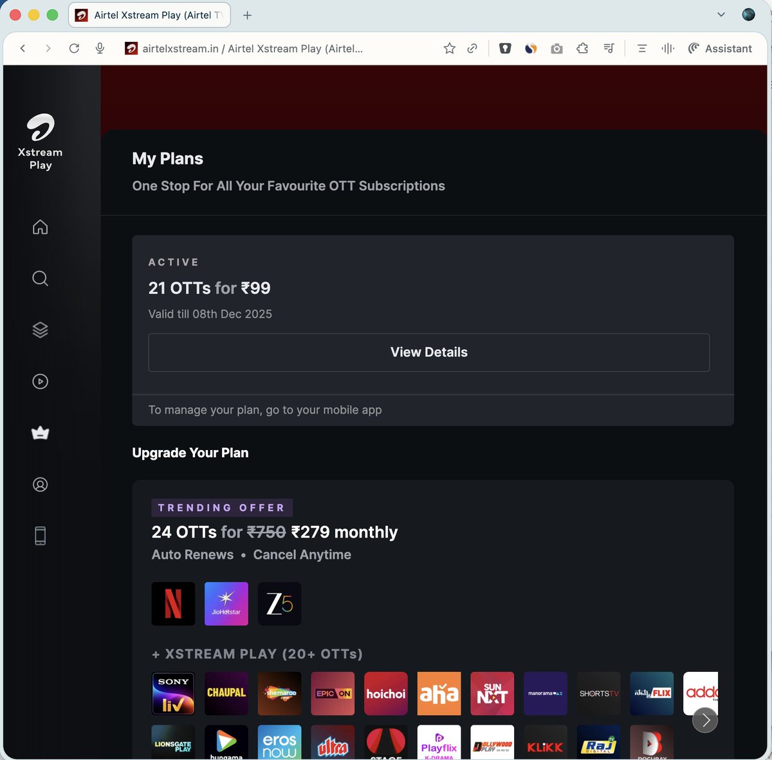Open the Bitwarden shield extension icon
The height and width of the screenshot is (760, 772).
pos(505,48)
